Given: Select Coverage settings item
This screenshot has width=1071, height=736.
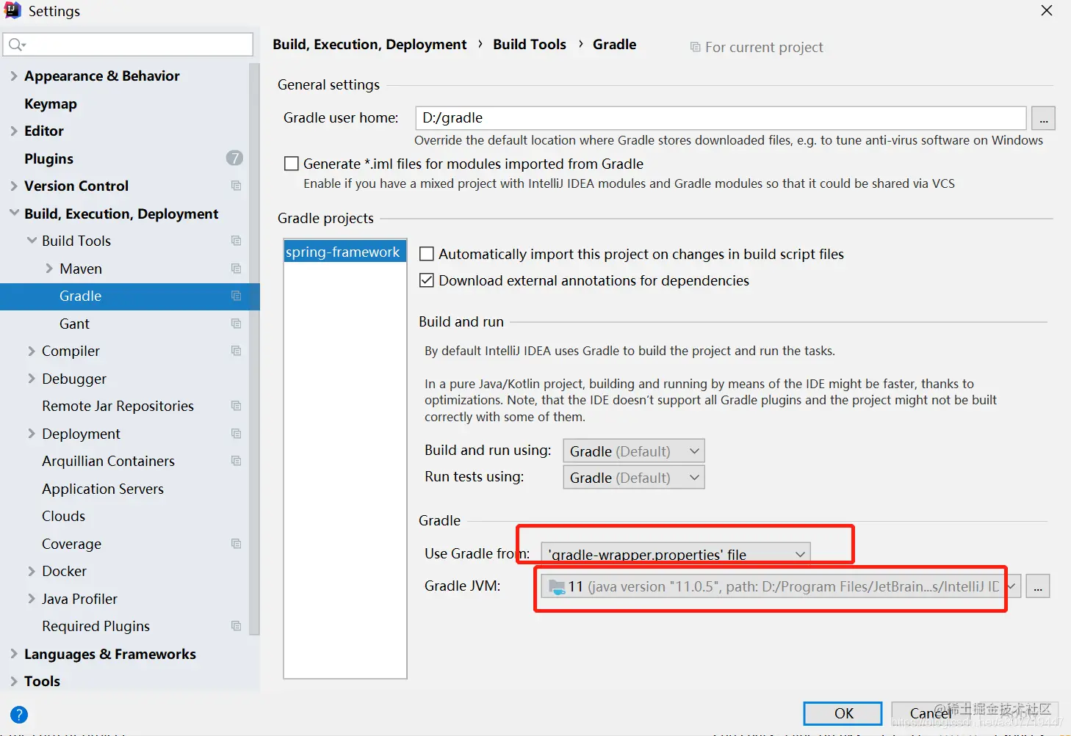Looking at the screenshot, I should point(71,544).
